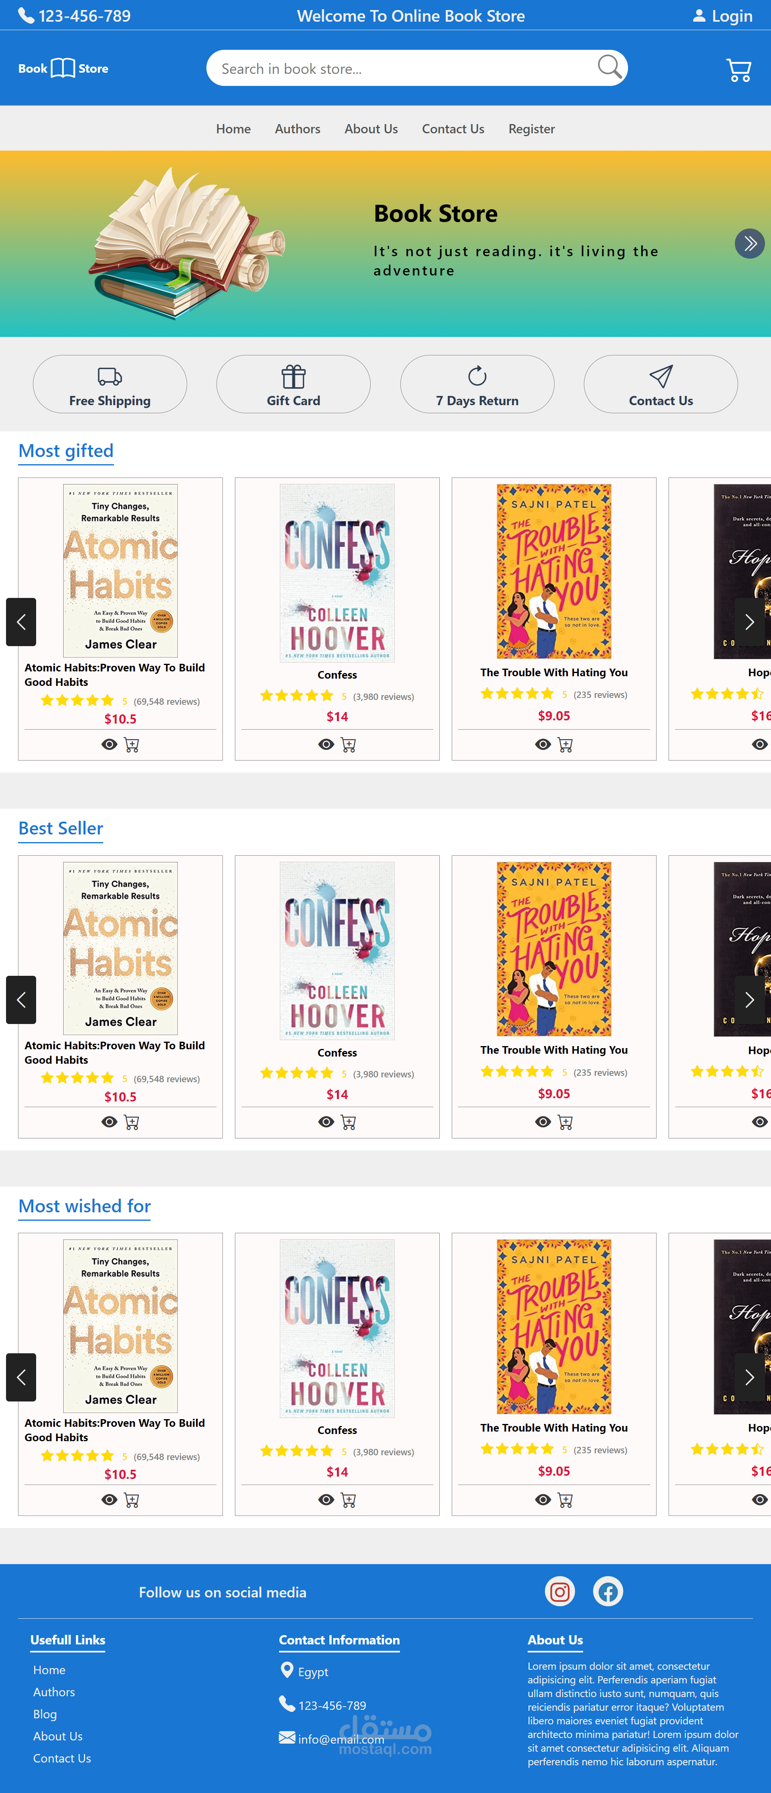Add Atomic Habits to cart in Best Seller

pos(132,1122)
